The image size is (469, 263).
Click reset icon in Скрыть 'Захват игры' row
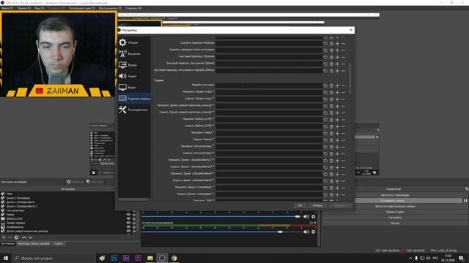pos(325,99)
